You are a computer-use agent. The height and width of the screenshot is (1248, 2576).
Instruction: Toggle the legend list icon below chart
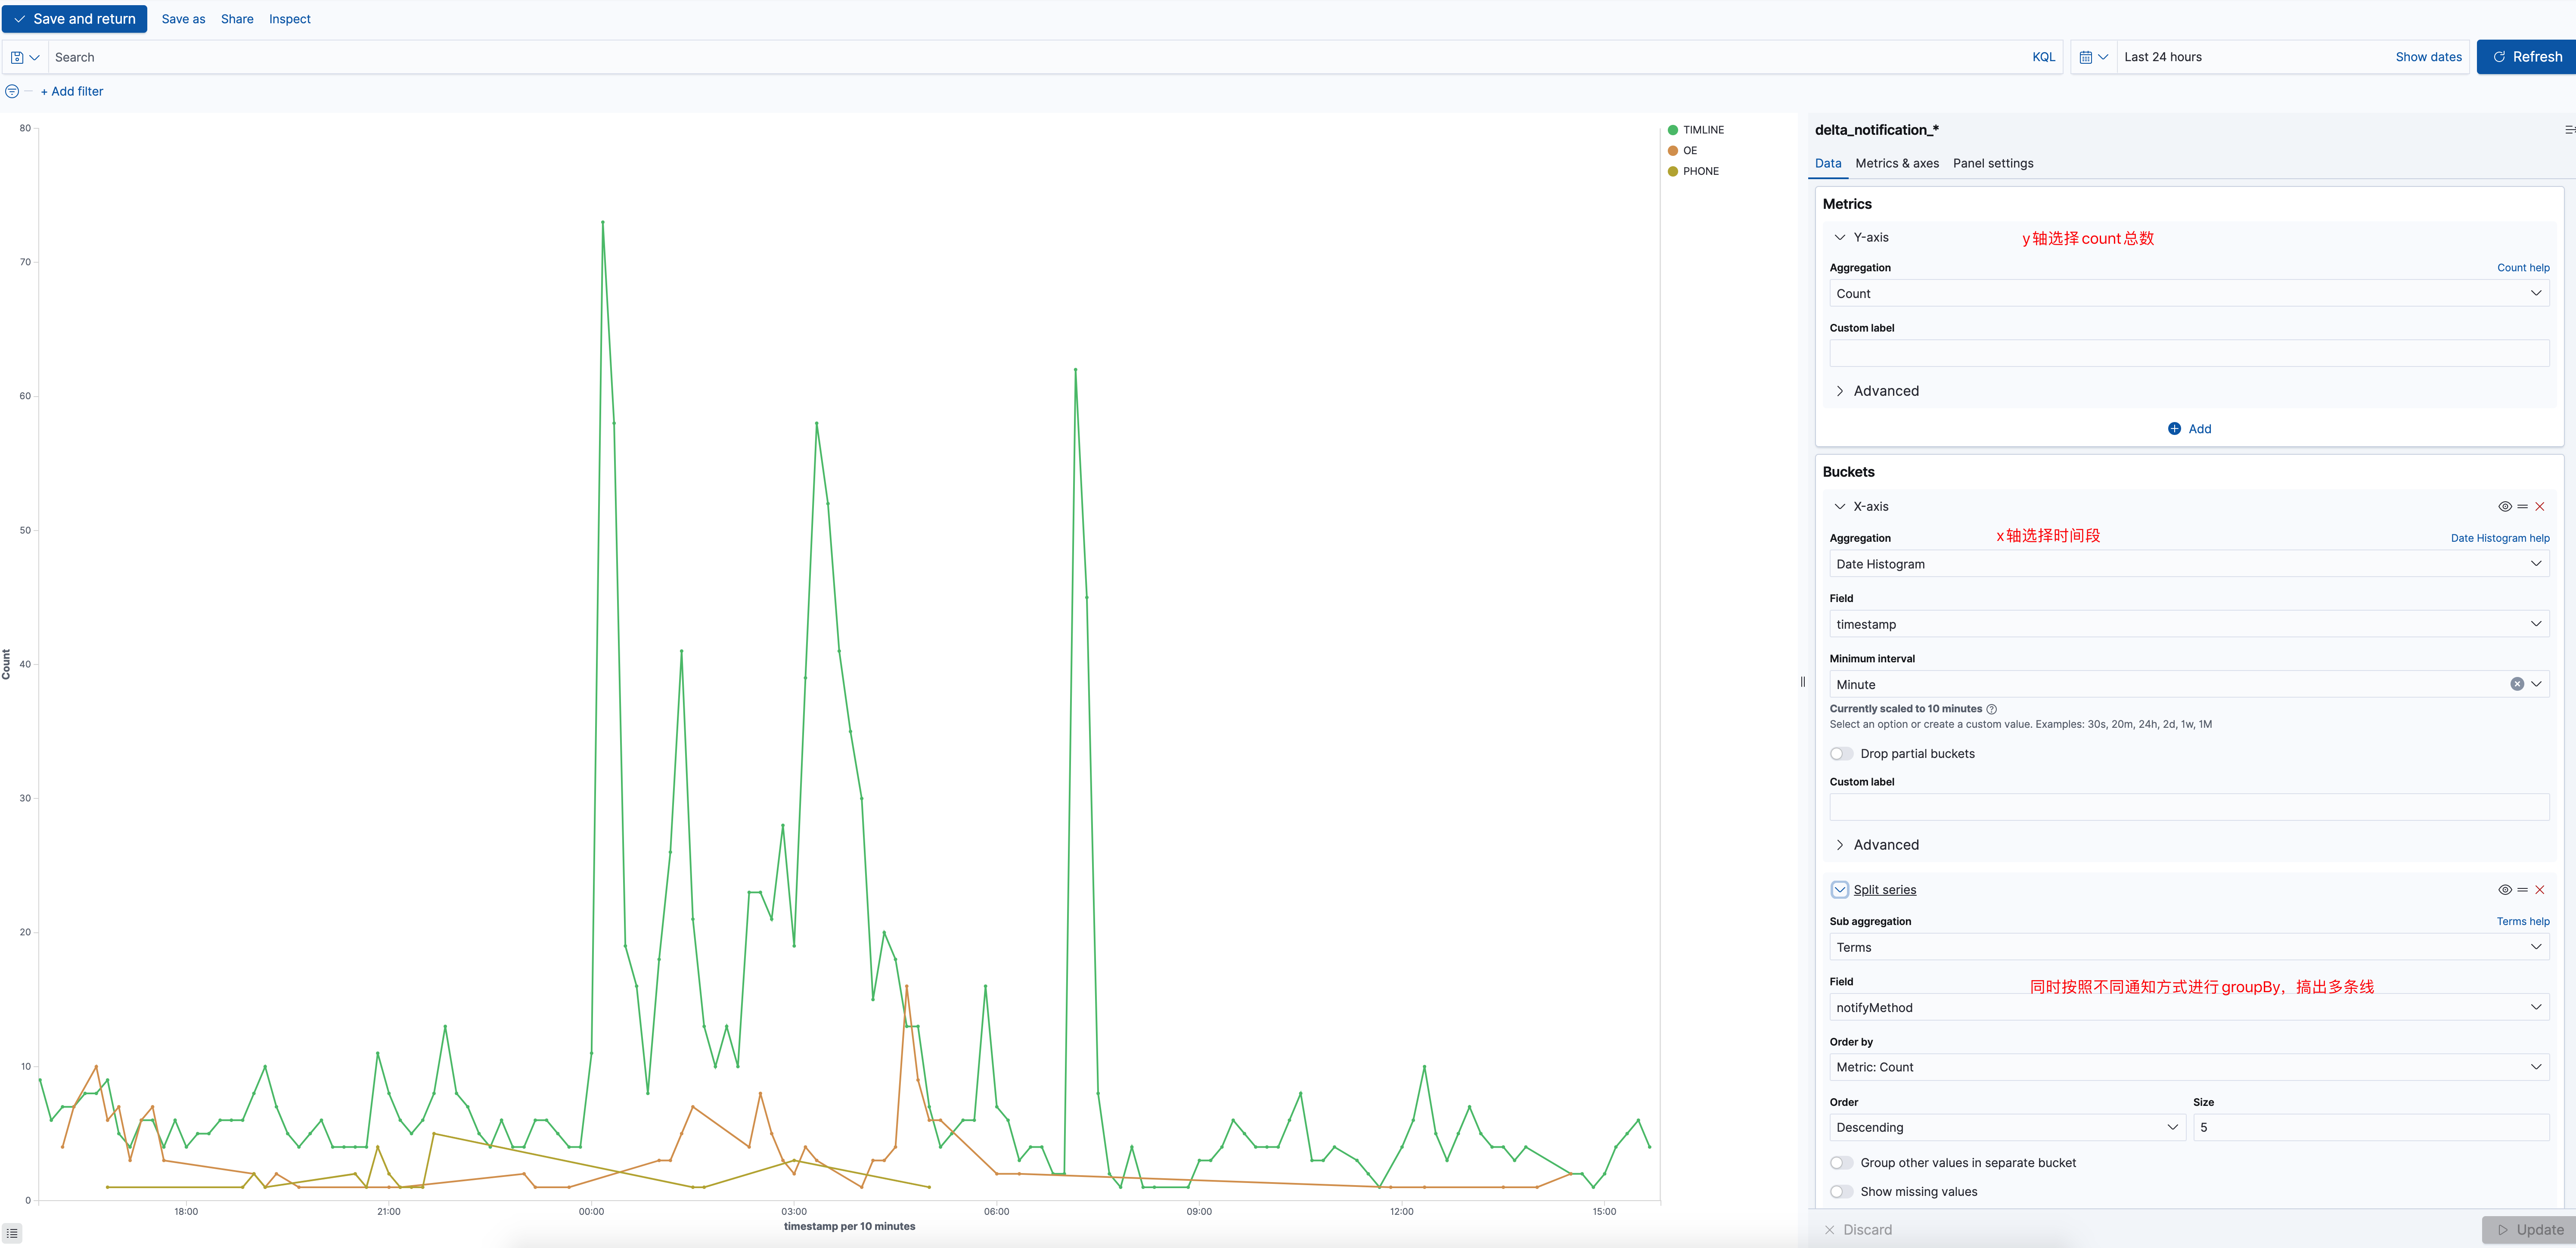tap(12, 1233)
